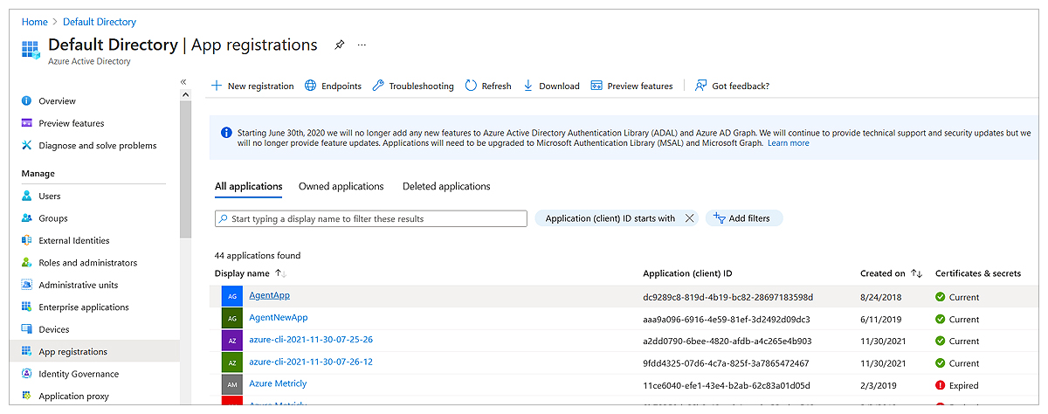The image size is (1048, 414).
Task: Open Overview in the sidebar
Action: point(57,101)
